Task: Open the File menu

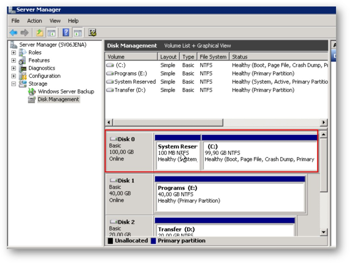Action: point(15,21)
